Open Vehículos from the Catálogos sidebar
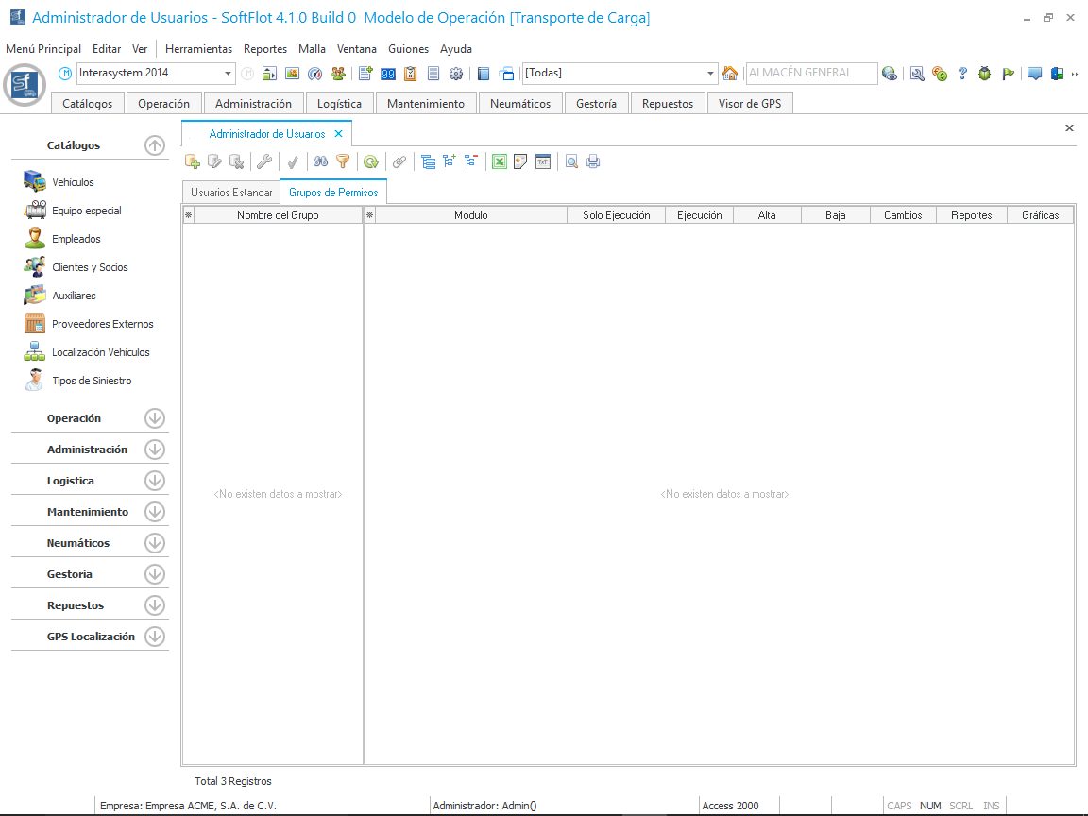Image resolution: width=1088 pixels, height=816 pixels. click(73, 182)
